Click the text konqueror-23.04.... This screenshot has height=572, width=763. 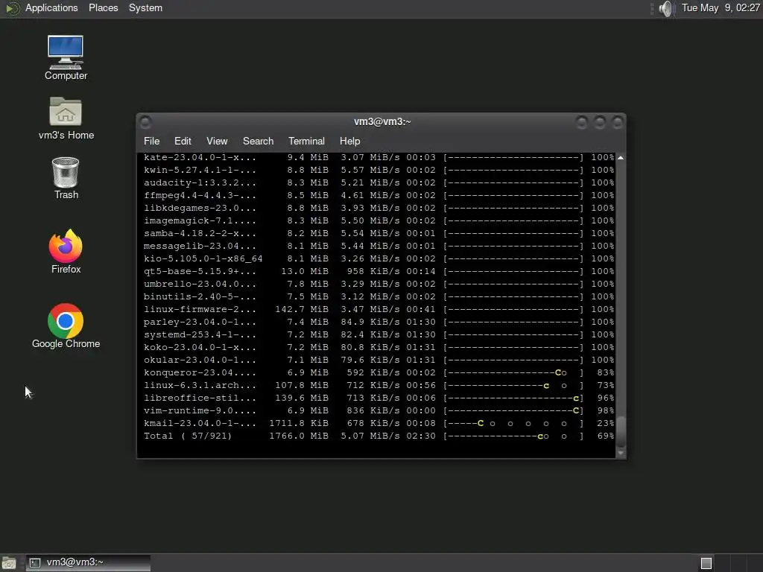200,372
